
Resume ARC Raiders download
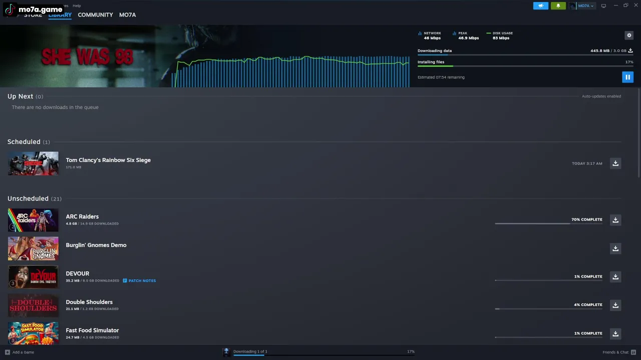click(x=615, y=219)
